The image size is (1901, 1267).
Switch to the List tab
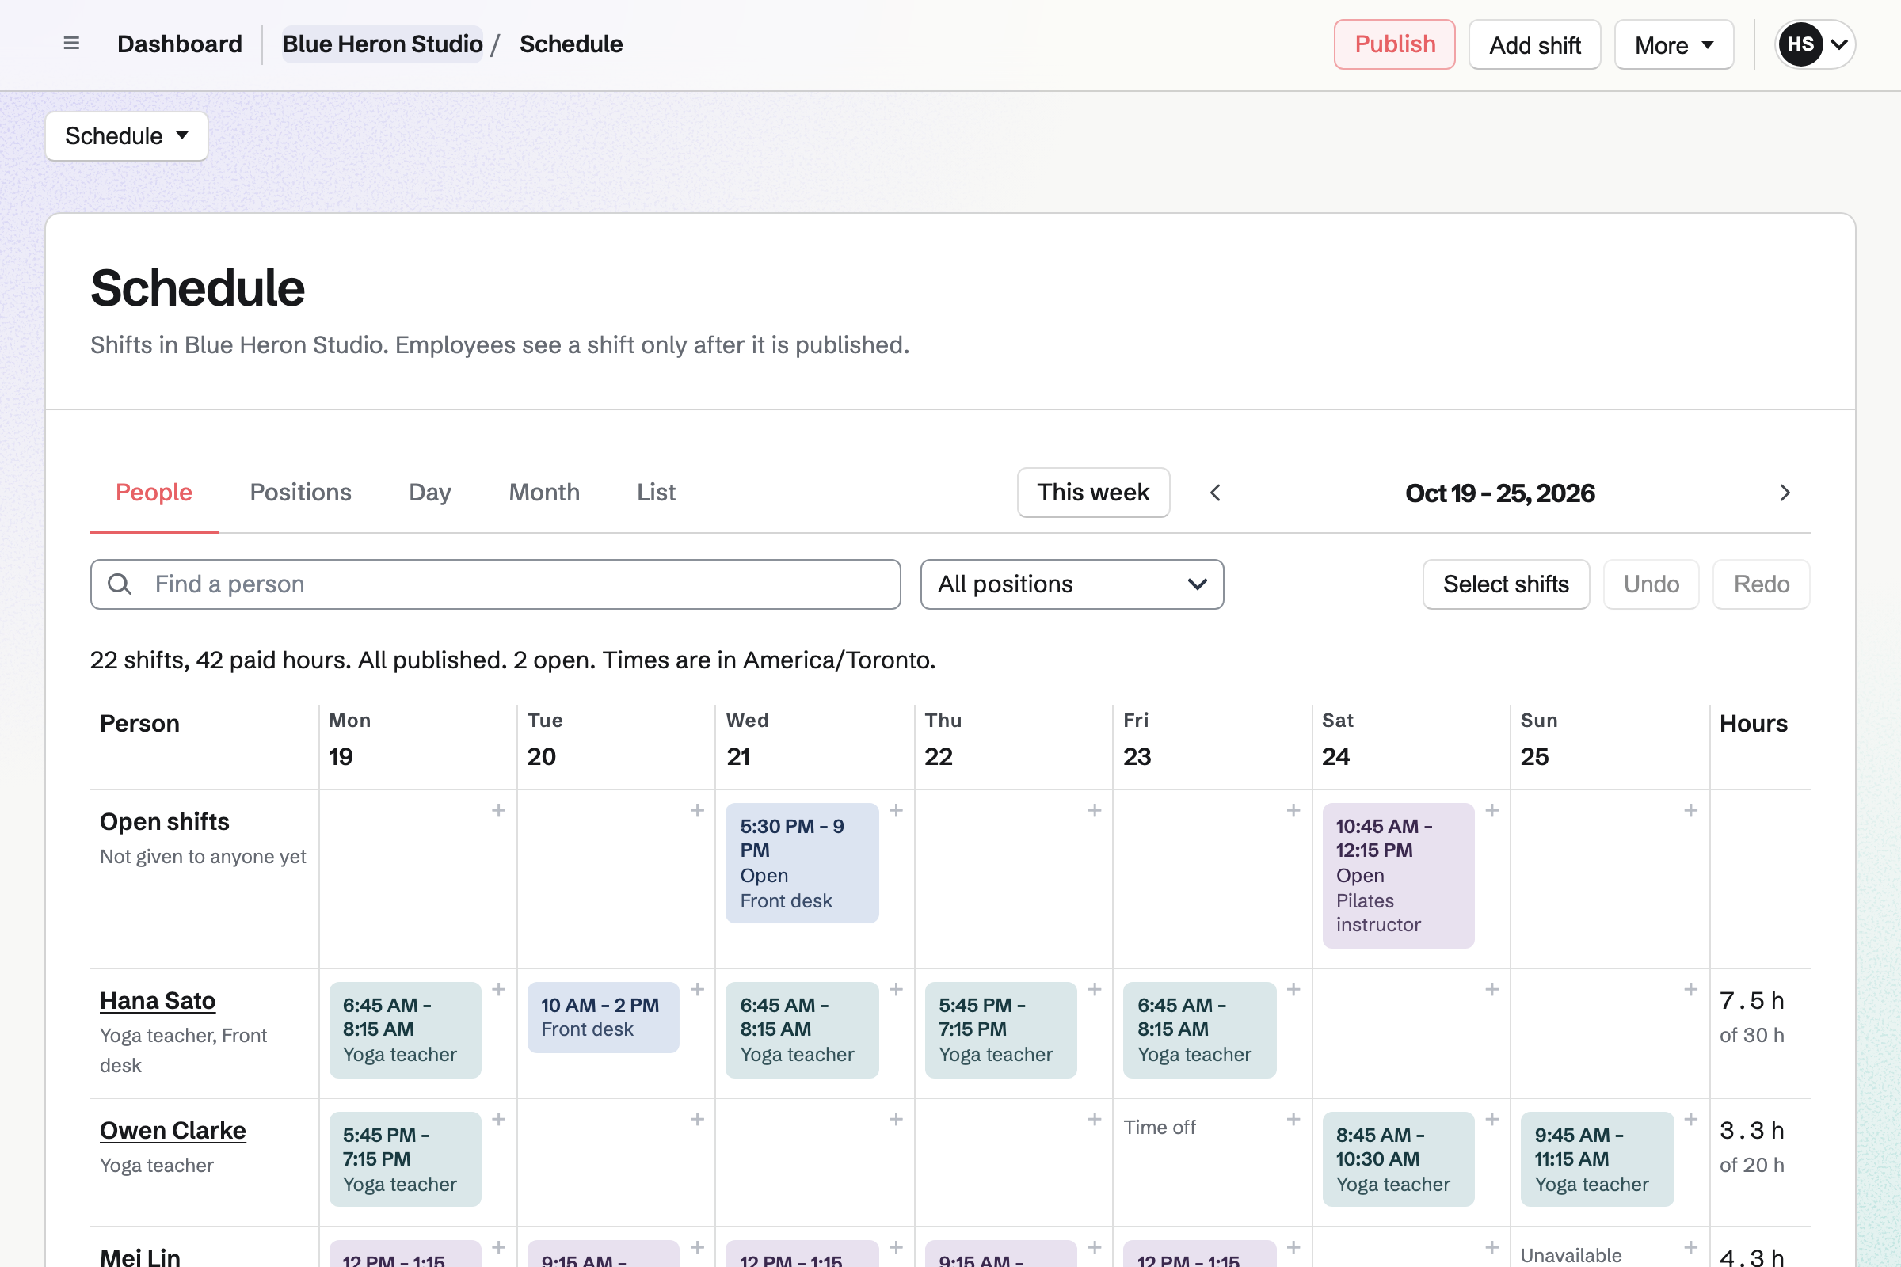click(657, 493)
